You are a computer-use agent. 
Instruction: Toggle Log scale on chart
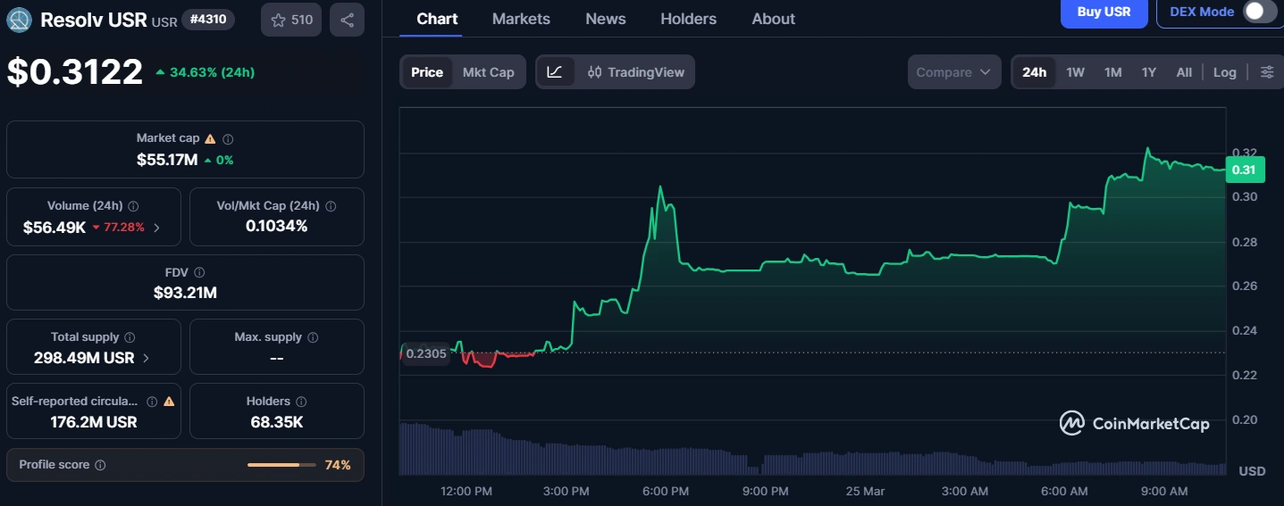tap(1225, 72)
